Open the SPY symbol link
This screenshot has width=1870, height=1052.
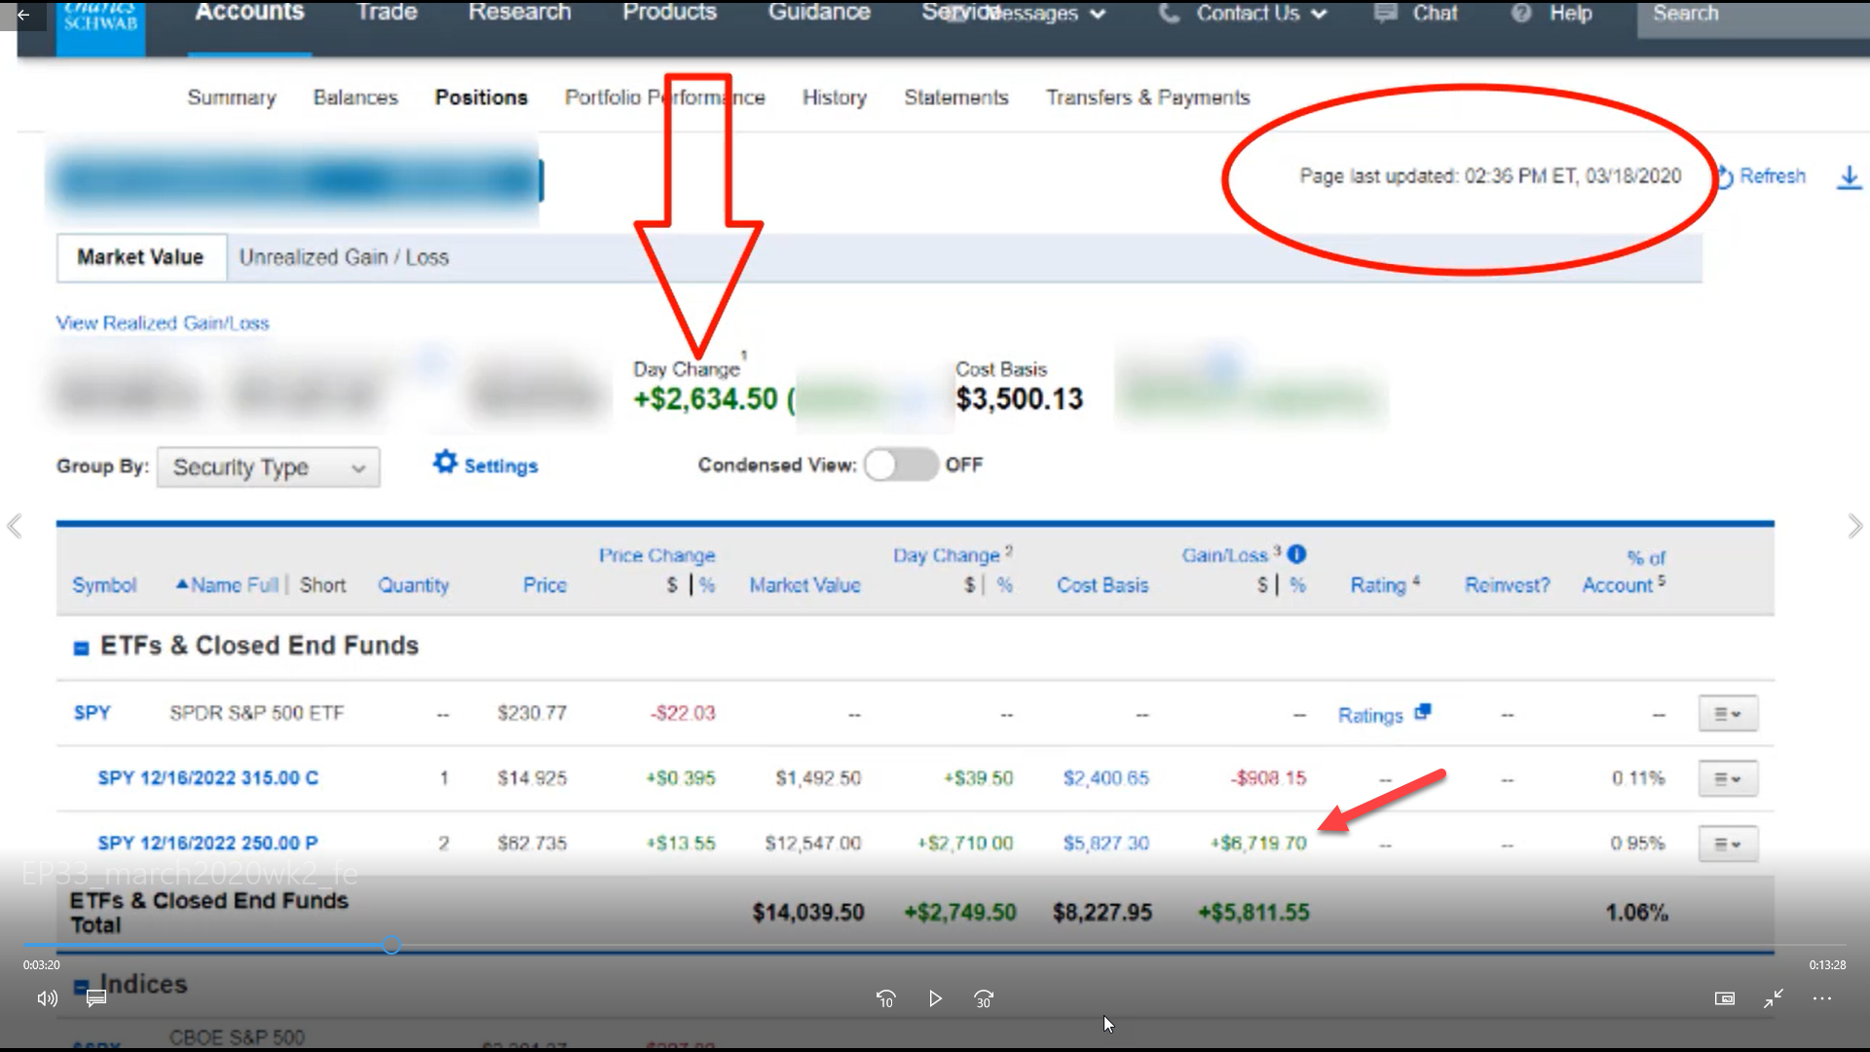coord(93,713)
